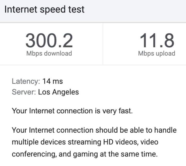This screenshot has width=186, height=166.
Task: Click the Mbps download label
Action: tap(49, 54)
